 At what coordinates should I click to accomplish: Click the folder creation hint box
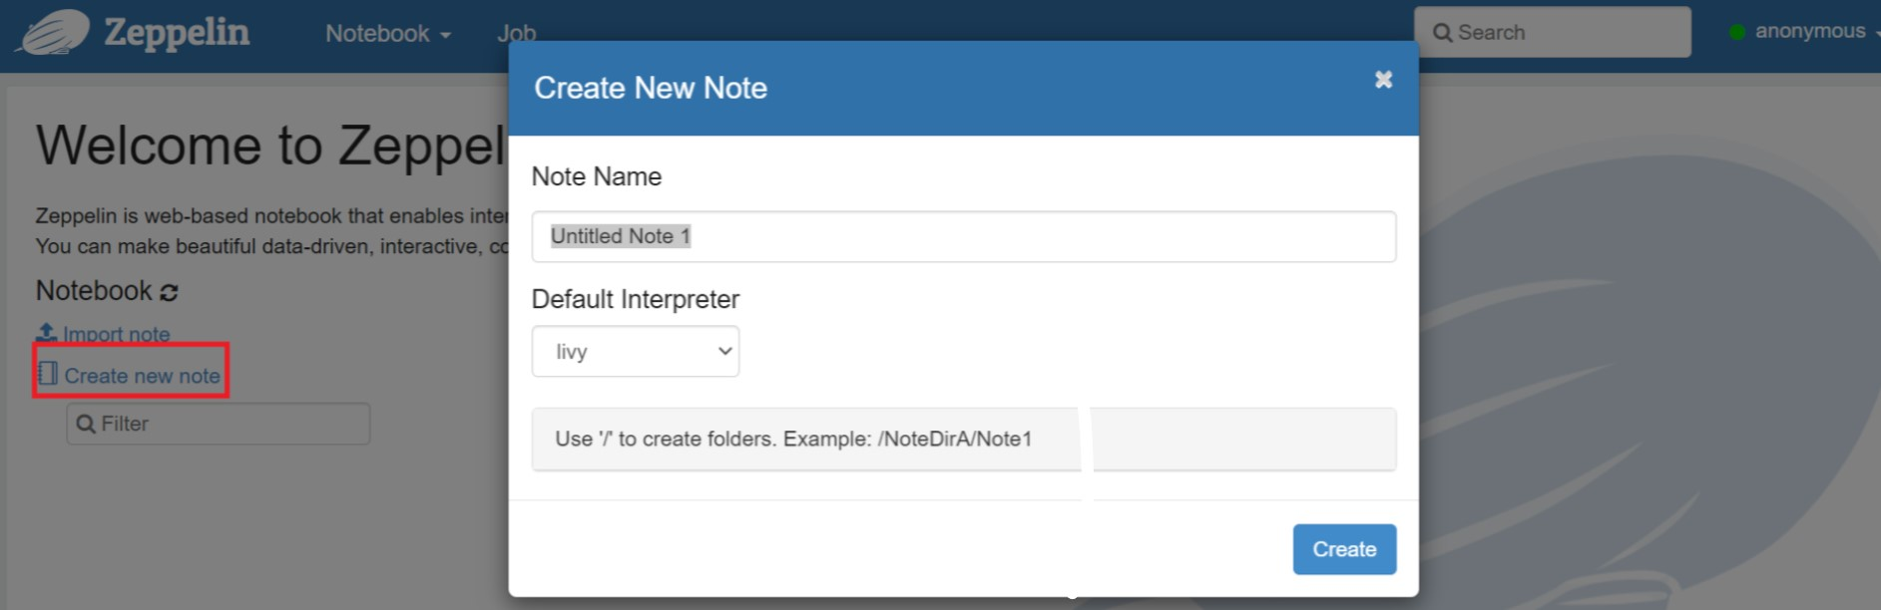click(x=963, y=439)
